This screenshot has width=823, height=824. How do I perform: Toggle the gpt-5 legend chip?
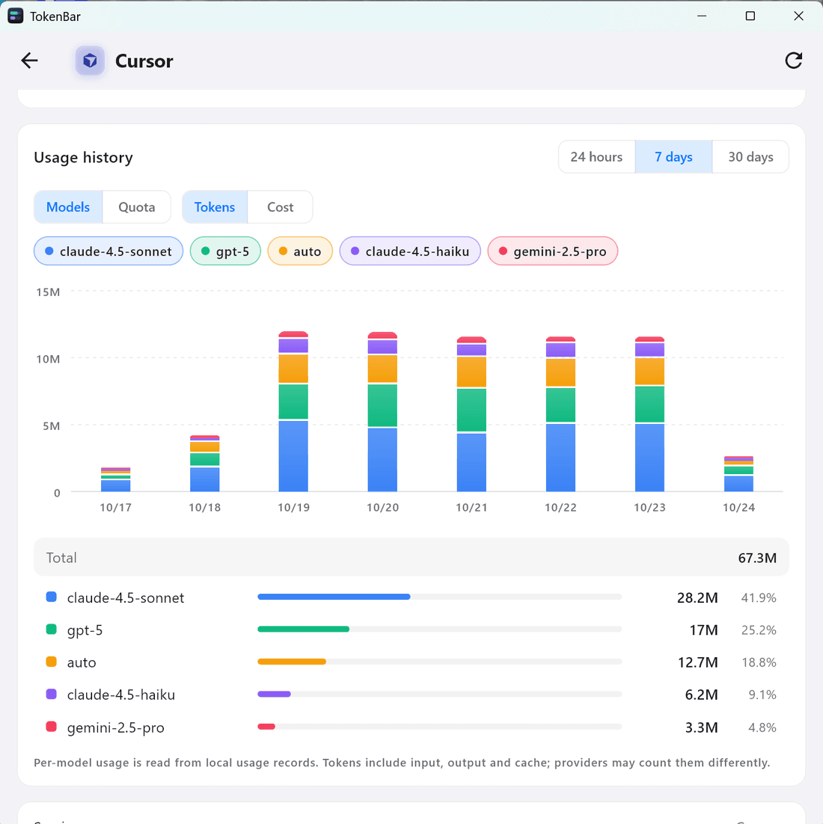[x=225, y=251]
